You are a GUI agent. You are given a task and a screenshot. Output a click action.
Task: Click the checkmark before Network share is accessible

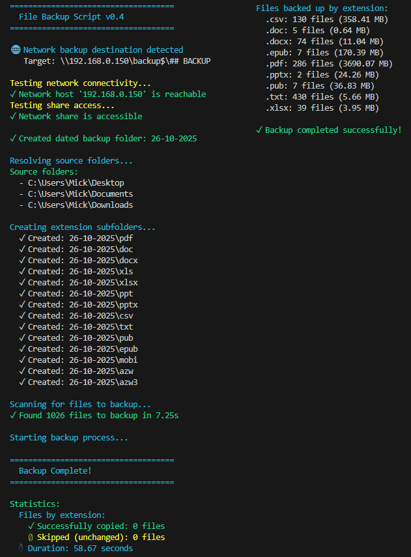pyautogui.click(x=13, y=116)
